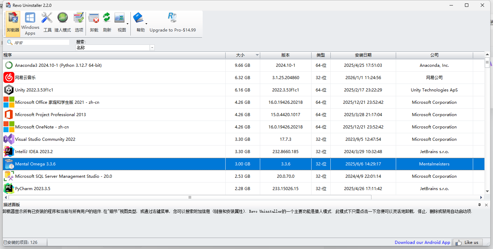Select Microsoft SQL Server Management Studio name
This screenshot has height=249, width=493.
click(63, 176)
